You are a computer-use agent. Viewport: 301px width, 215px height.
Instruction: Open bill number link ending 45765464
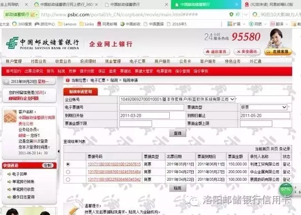(114, 172)
